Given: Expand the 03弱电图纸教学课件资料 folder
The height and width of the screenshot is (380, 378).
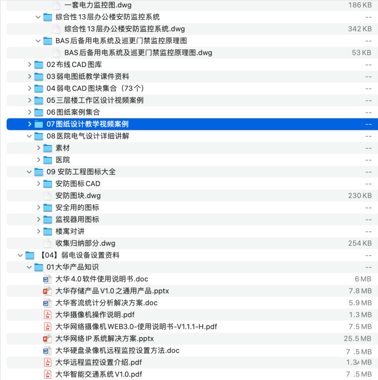Looking at the screenshot, I should pos(29,76).
